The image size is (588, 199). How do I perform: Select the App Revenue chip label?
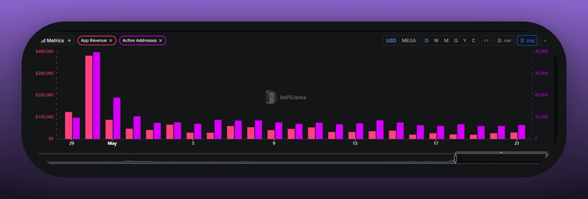(x=94, y=41)
